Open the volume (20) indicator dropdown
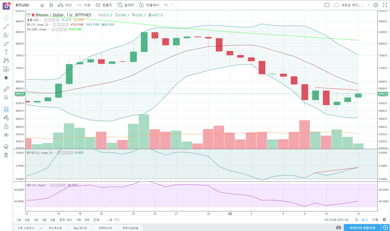390x231 pixels. coord(40,20)
